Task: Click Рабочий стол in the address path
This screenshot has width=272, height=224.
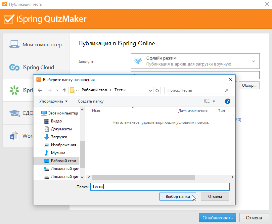Action: click(94, 90)
